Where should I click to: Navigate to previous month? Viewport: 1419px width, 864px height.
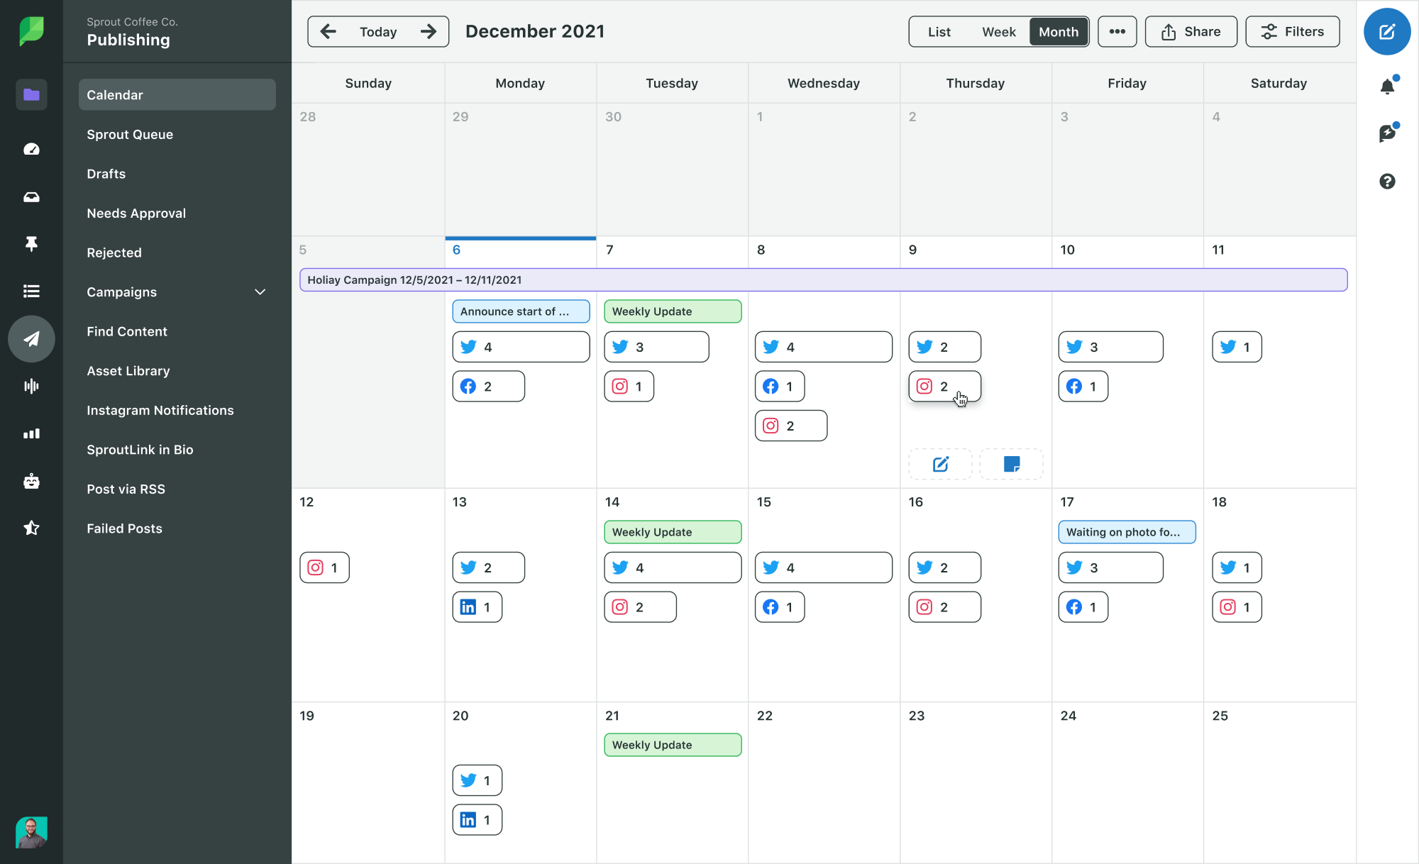coord(327,31)
